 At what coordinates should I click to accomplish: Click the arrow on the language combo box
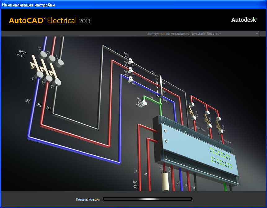tap(257, 33)
